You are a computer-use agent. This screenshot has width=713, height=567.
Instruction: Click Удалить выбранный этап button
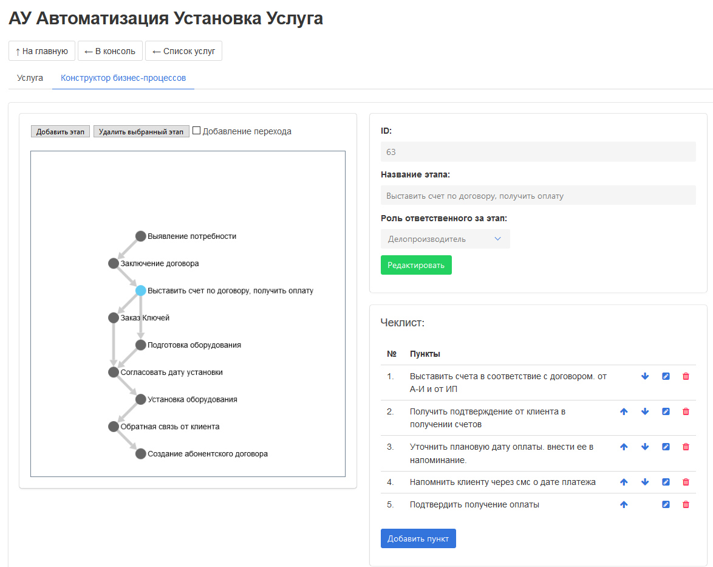(x=141, y=131)
